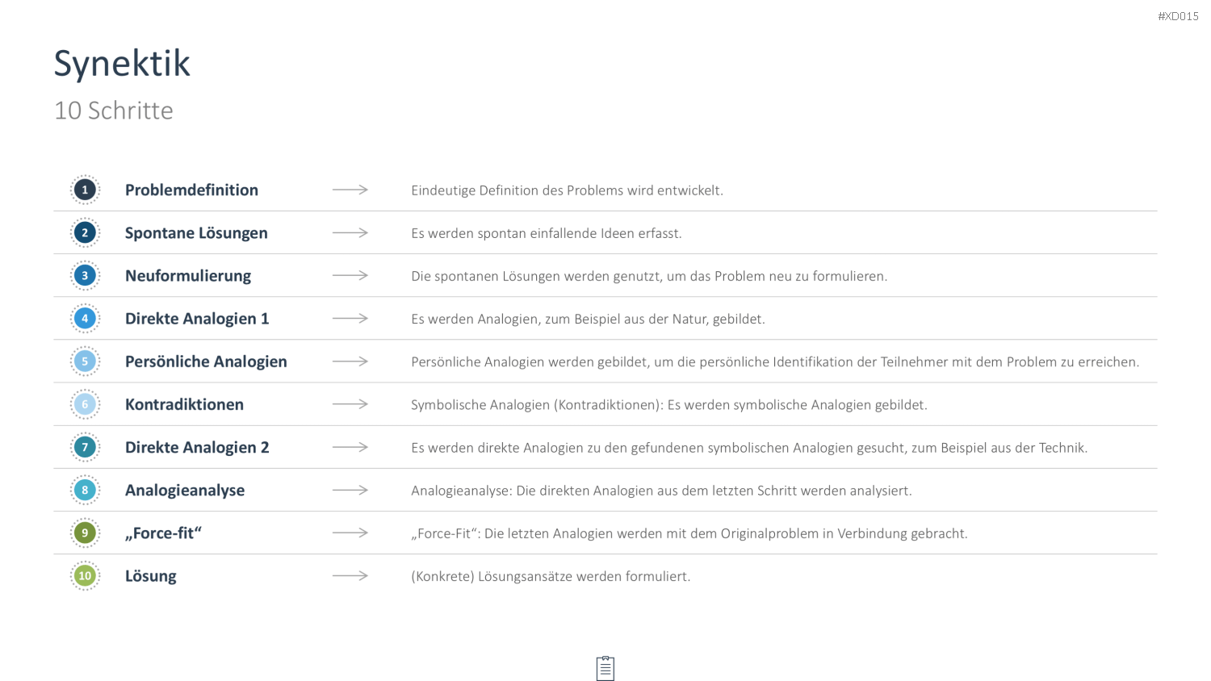The width and height of the screenshot is (1211, 681).
Task: Click description starting 'Analogieanalyse: Die direkten Analogien'
Action: 661,491
